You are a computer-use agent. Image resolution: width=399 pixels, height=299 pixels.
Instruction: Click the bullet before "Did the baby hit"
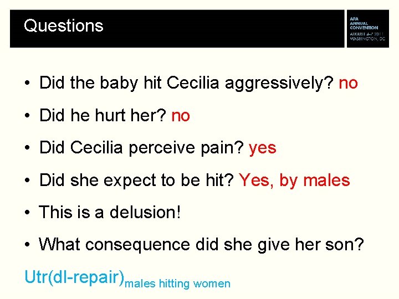coord(27,84)
